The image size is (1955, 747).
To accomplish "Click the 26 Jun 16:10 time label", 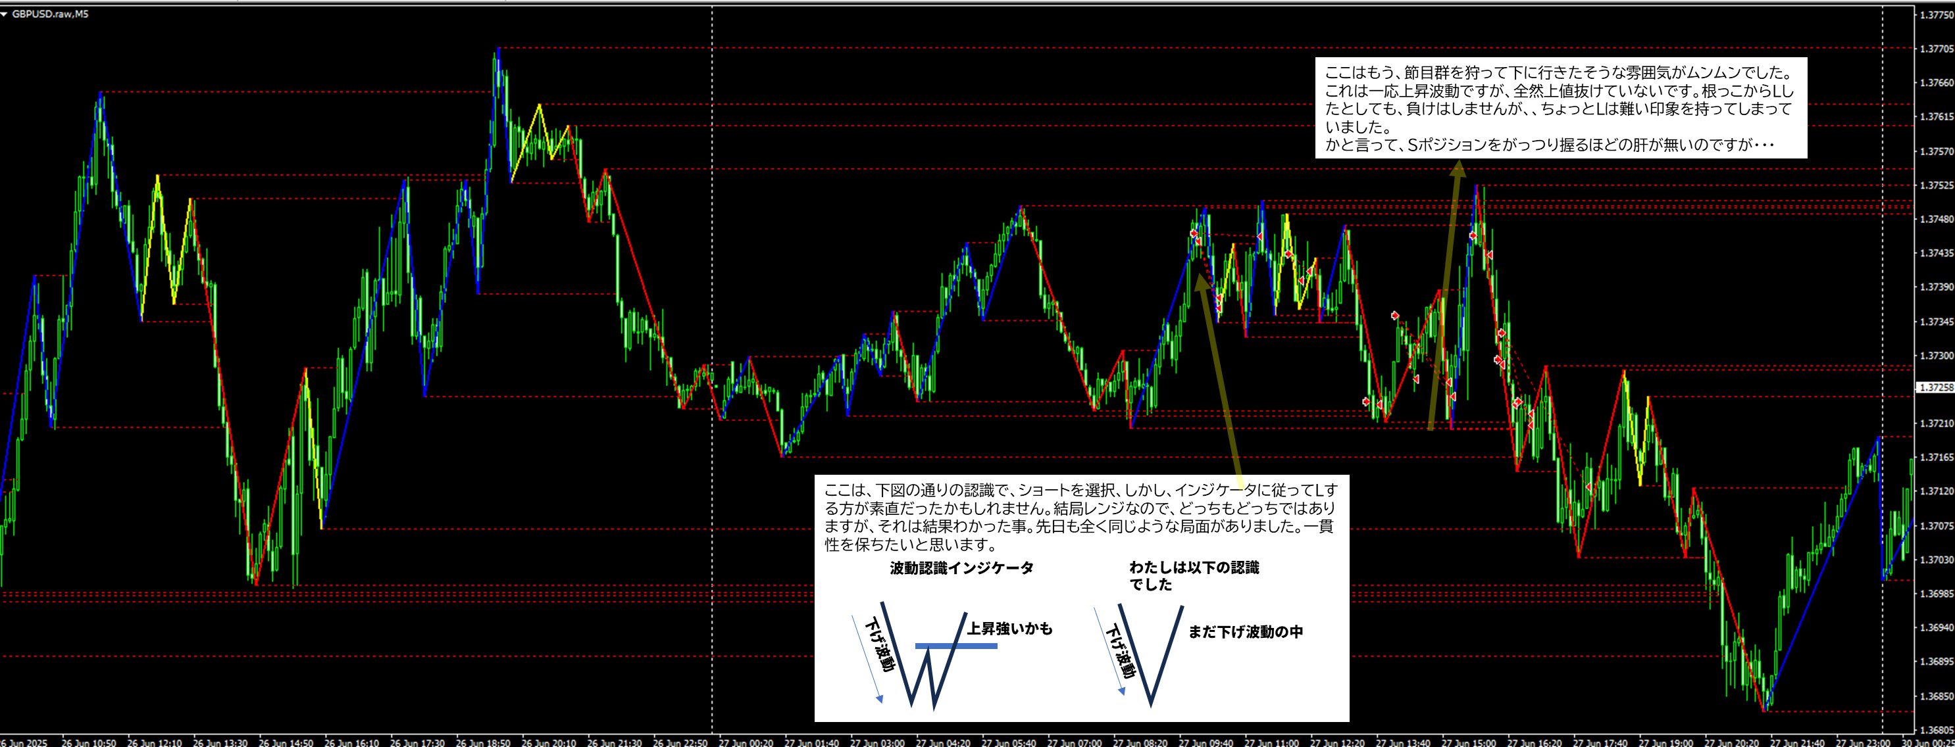I will point(352,742).
